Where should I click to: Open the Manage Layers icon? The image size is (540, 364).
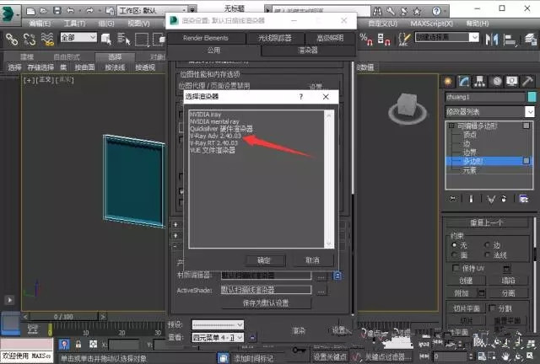pyautogui.click(x=531, y=39)
